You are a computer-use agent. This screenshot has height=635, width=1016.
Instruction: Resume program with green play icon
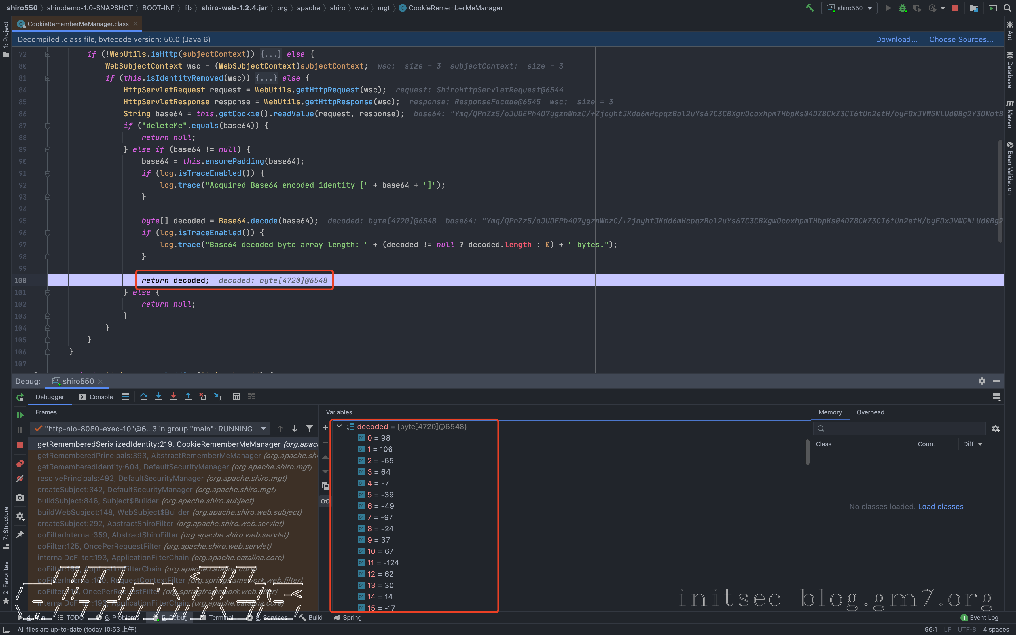point(20,415)
